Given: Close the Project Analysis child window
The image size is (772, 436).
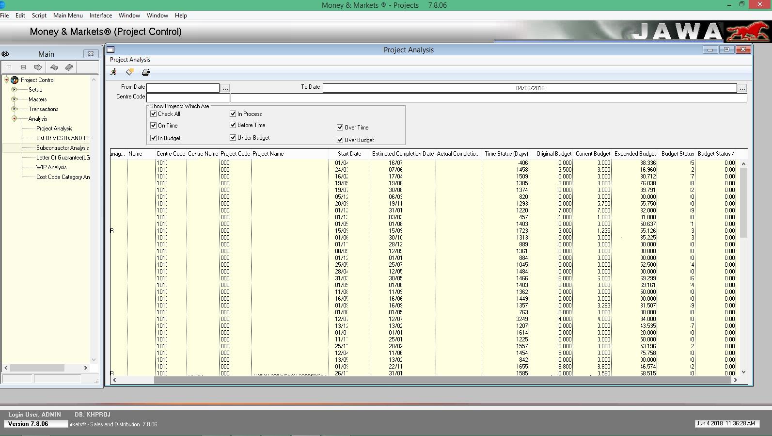Looking at the screenshot, I should 743,49.
